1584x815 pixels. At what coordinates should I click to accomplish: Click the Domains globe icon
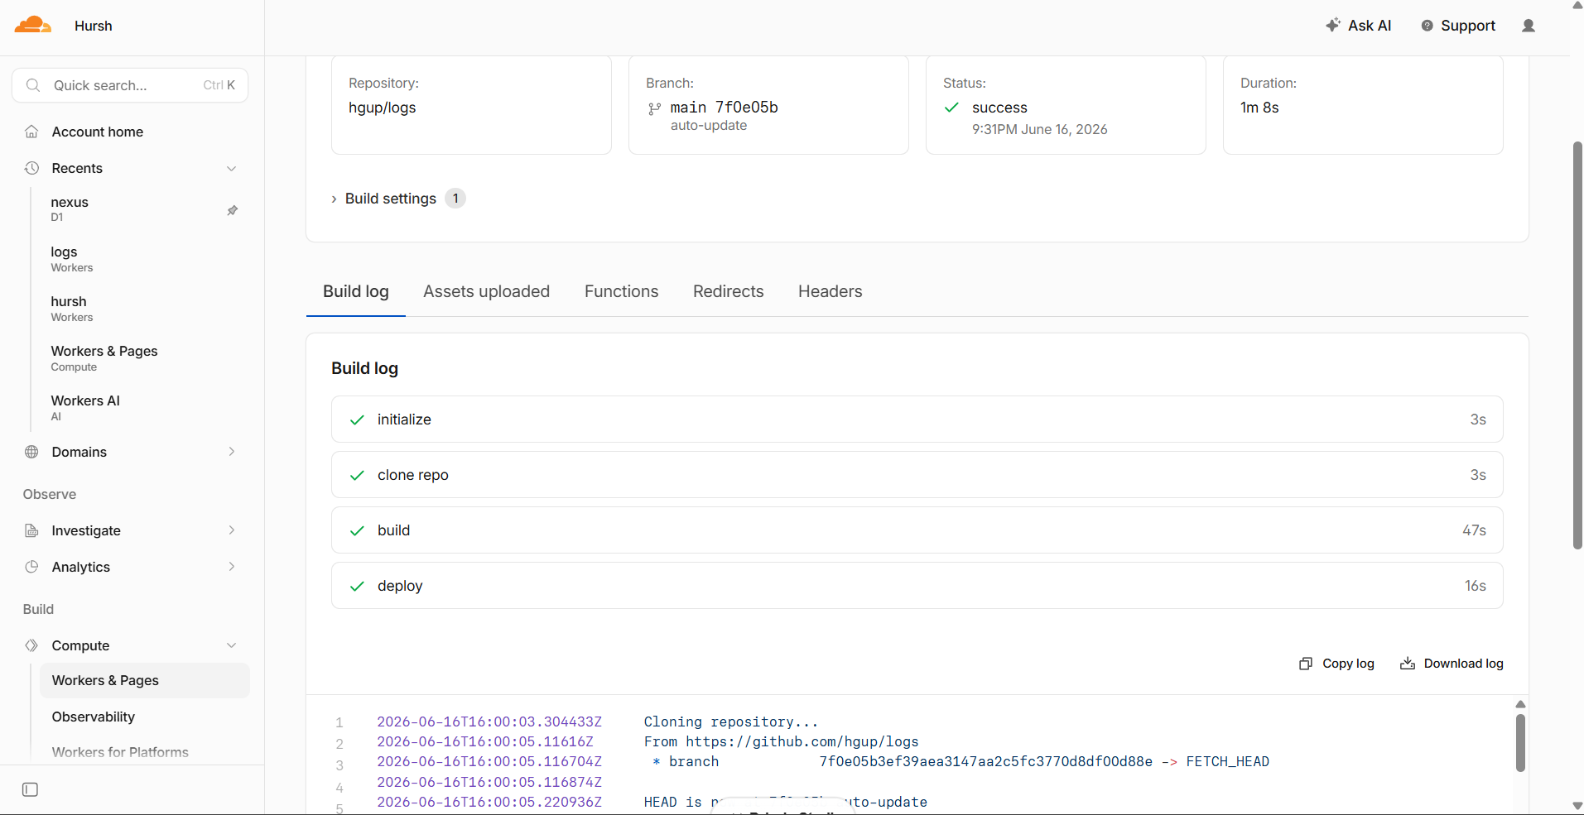point(31,452)
